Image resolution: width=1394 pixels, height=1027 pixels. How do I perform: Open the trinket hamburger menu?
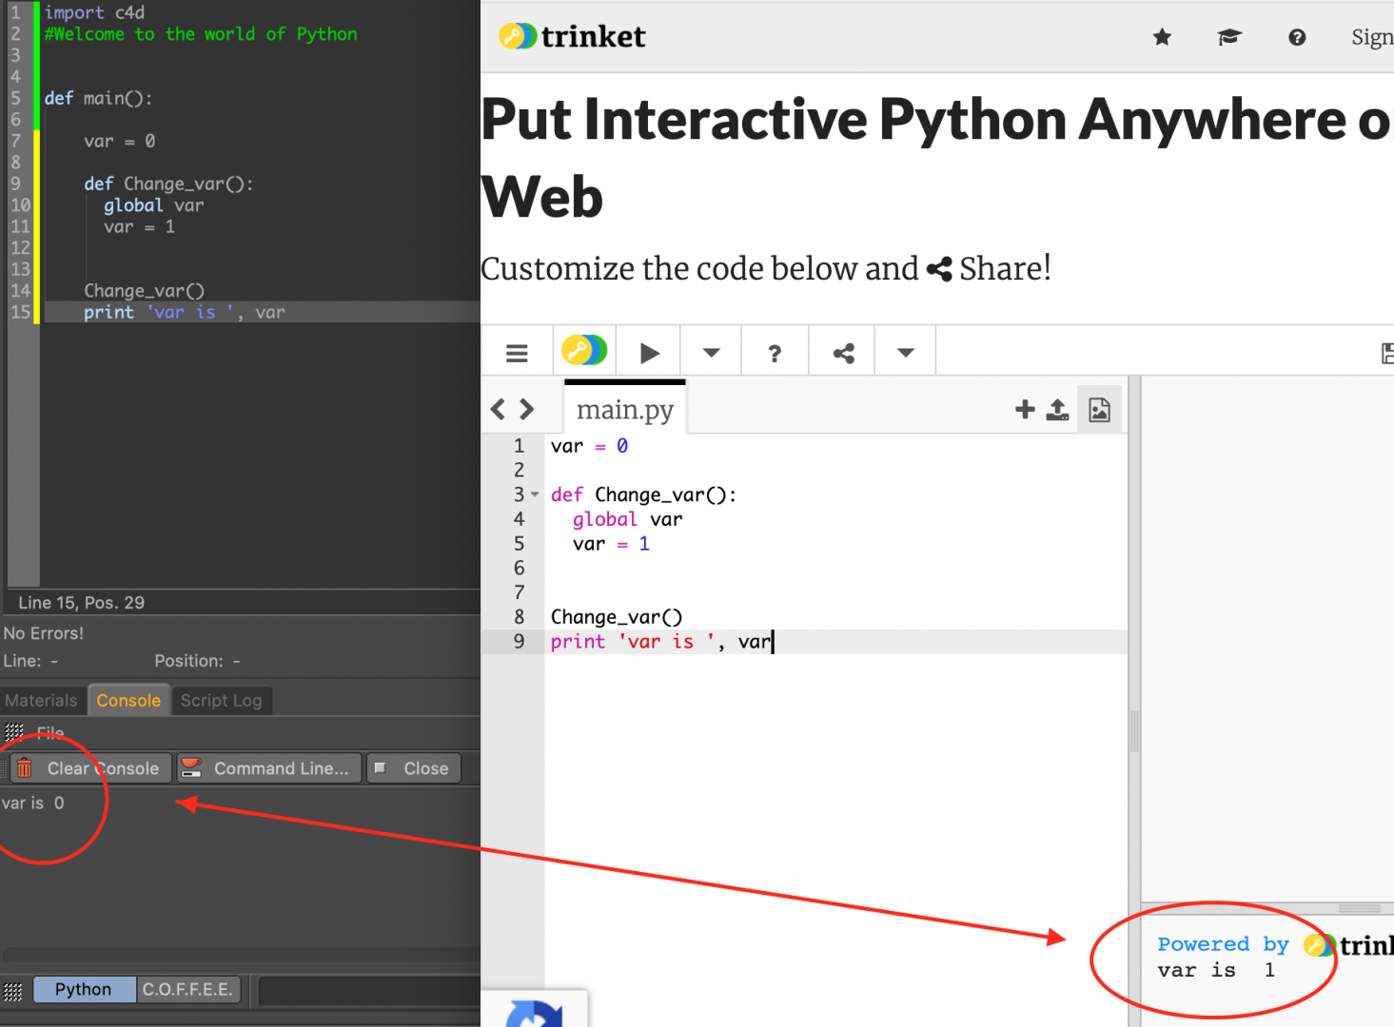[517, 353]
